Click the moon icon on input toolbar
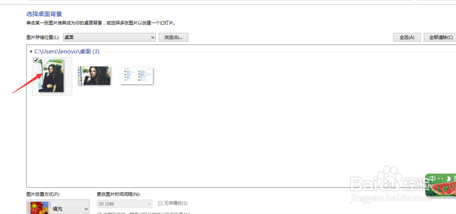The width and height of the screenshot is (456, 214). pos(449,178)
